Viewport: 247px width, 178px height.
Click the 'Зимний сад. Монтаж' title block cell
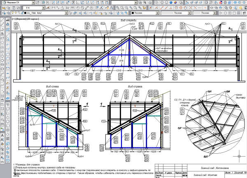tap(205, 175)
